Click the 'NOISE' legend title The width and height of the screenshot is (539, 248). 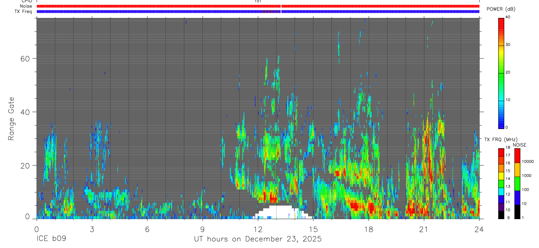pyautogui.click(x=520, y=145)
